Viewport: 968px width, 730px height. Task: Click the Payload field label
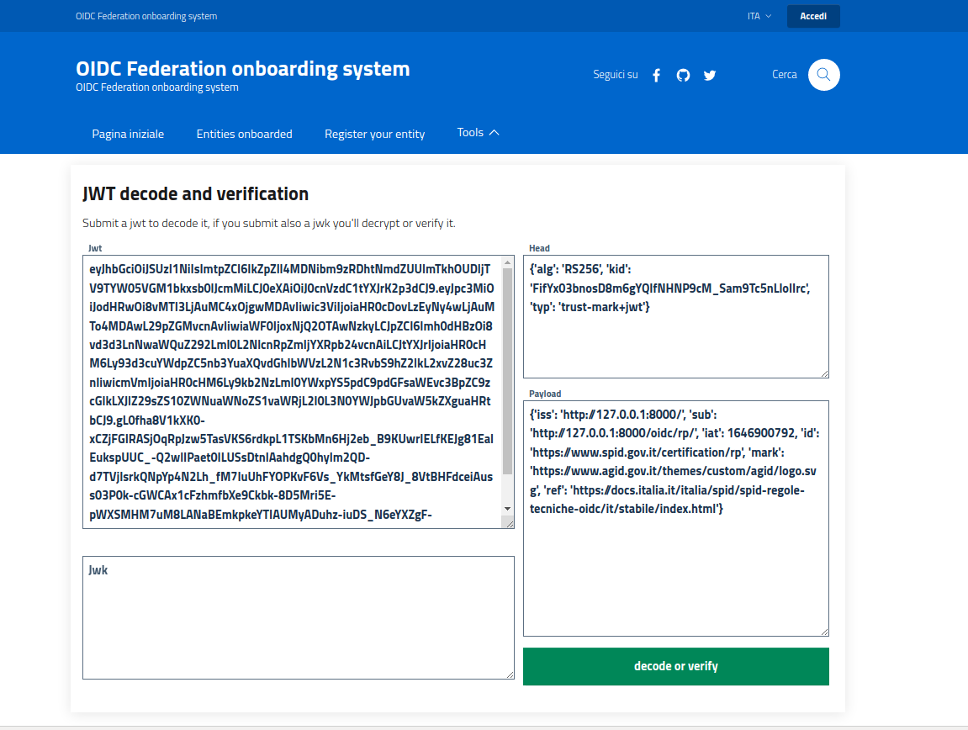point(545,394)
